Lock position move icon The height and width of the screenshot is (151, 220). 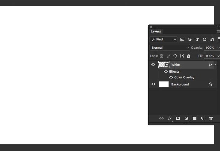coord(175,56)
